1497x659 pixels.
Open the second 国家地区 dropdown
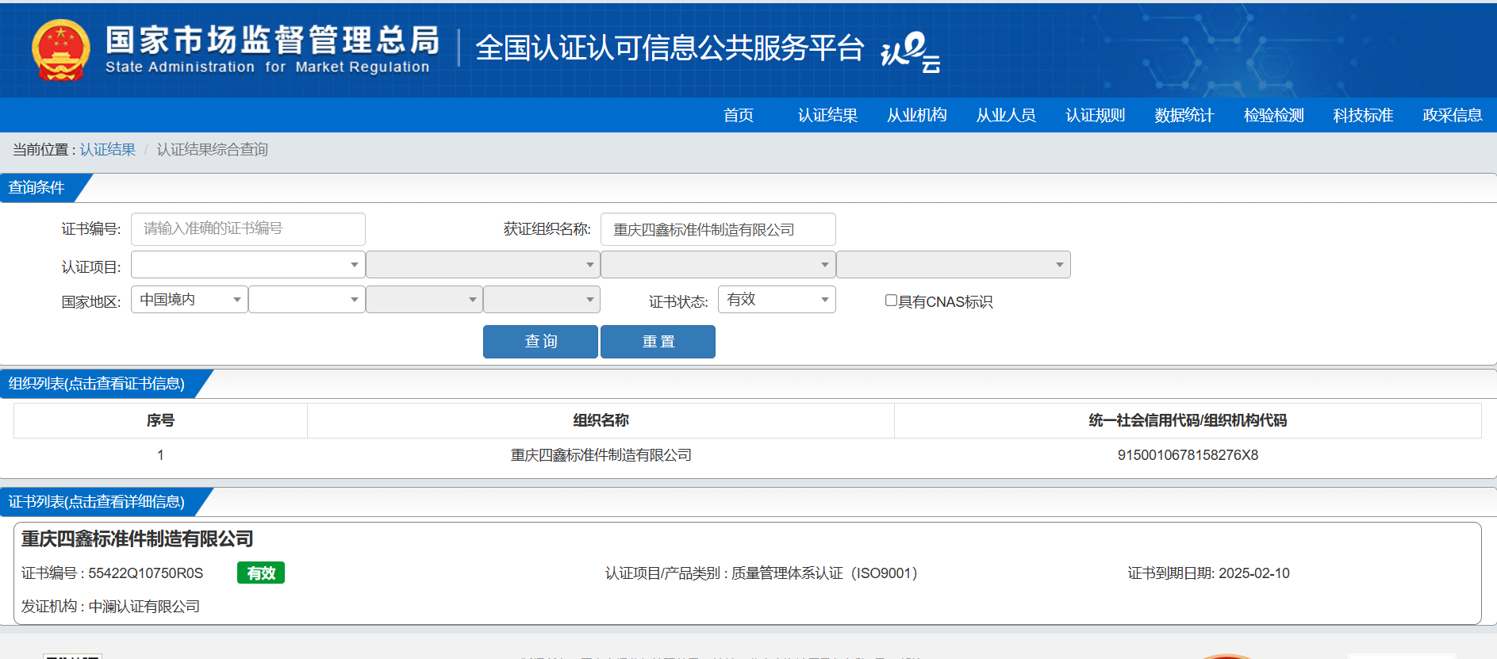click(x=307, y=299)
